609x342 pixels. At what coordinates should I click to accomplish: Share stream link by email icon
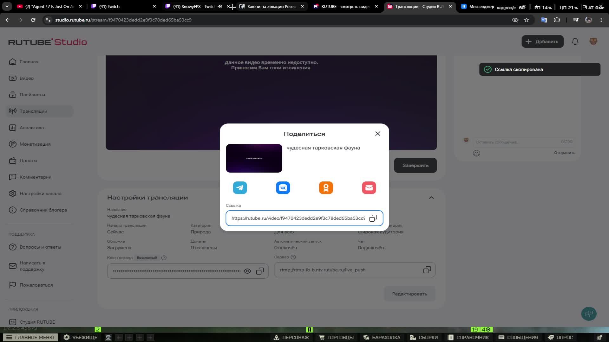[x=369, y=188]
